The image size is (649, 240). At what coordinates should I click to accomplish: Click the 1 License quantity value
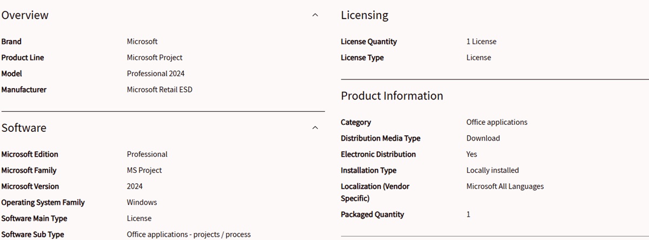481,41
